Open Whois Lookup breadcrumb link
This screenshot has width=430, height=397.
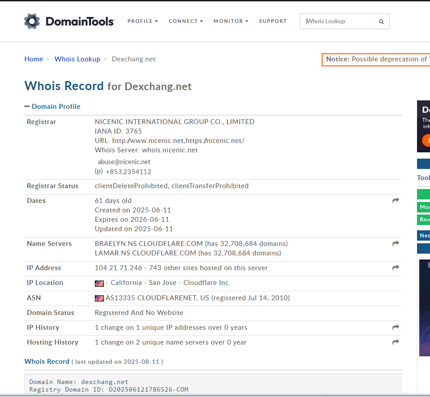(x=77, y=59)
